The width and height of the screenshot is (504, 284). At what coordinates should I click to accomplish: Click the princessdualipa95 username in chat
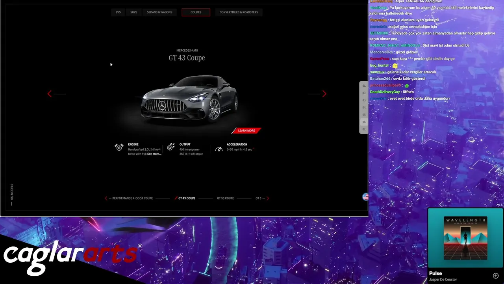tap(385, 86)
